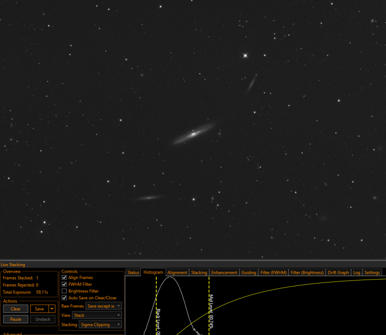Disable the FWHM Filter checkbox
Viewport: 386px width, 335px height.
coord(64,284)
